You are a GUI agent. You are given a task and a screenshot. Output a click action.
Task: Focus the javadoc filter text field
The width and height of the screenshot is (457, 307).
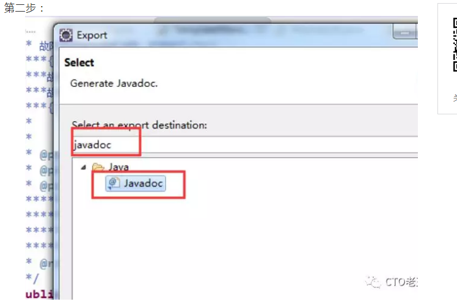(x=245, y=144)
